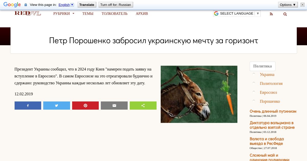Screen dimensions: 307x161
Task: Open the Украина tag link
Action: click(x=267, y=75)
